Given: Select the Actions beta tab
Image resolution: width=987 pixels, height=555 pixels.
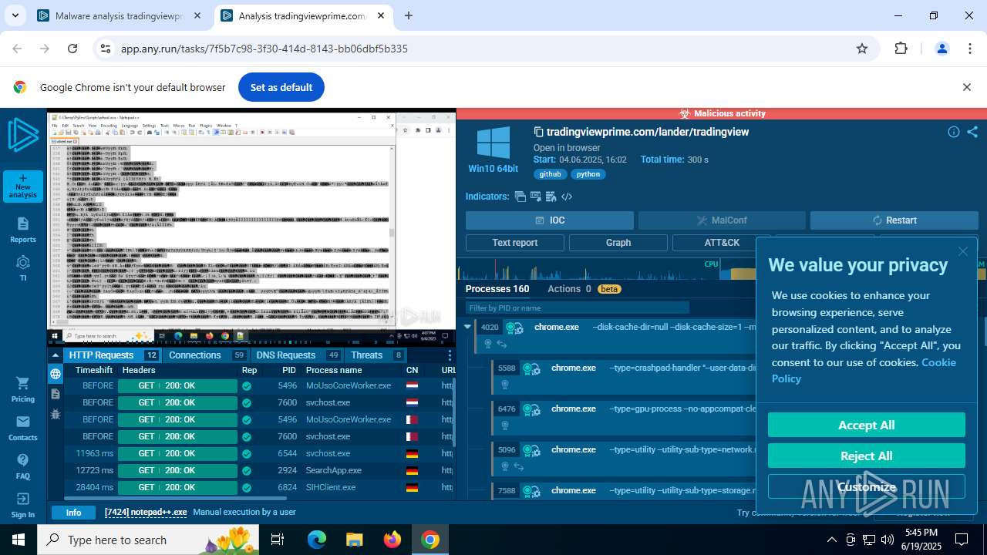Looking at the screenshot, I should coord(584,289).
